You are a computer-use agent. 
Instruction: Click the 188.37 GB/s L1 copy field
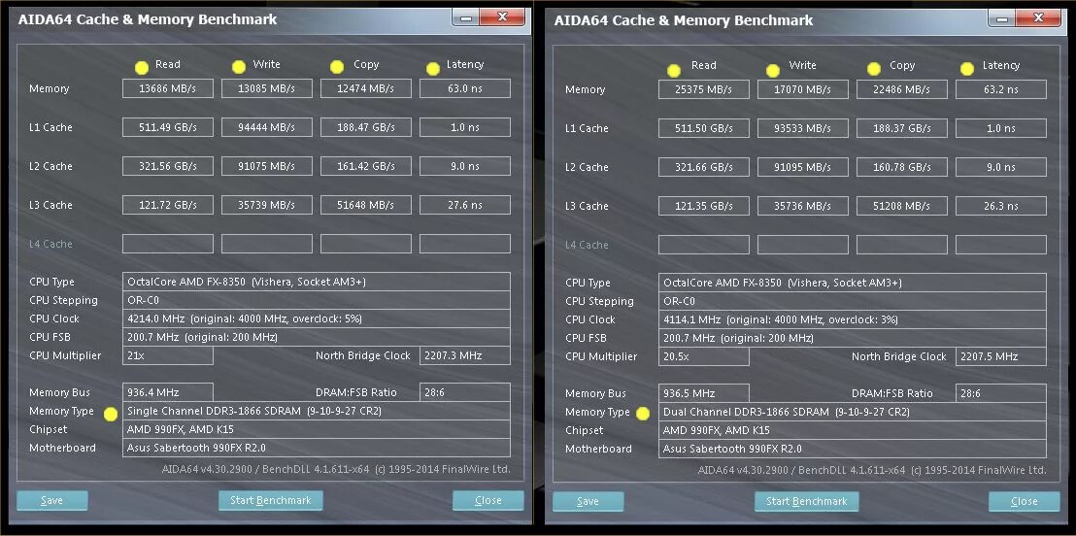pos(902,127)
